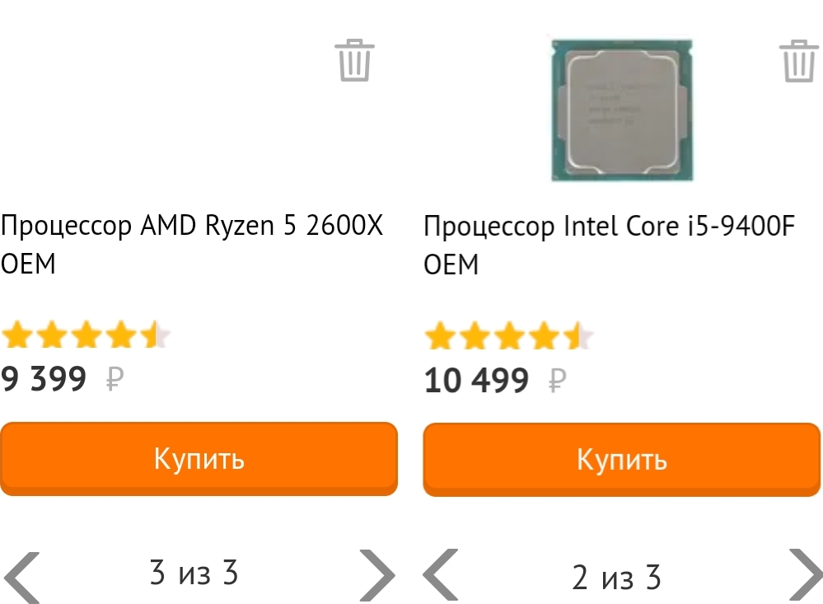Click the 10 499 price

point(476,381)
